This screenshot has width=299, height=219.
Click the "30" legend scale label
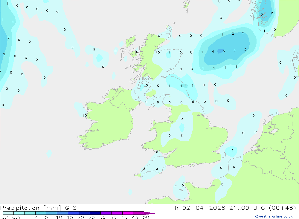[x=102, y=217]
